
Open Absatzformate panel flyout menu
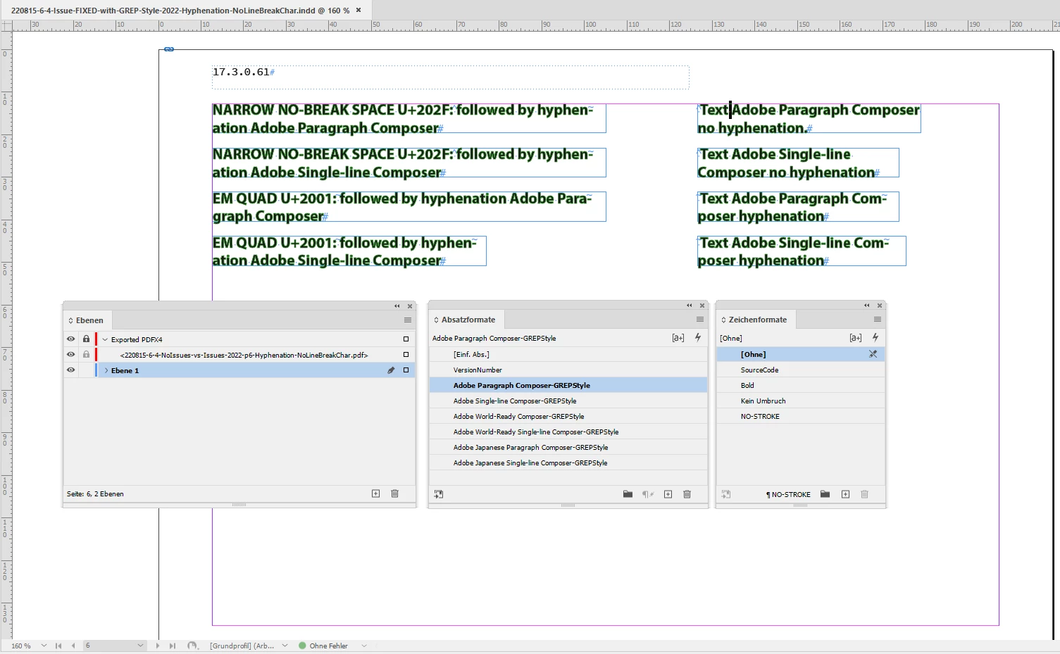coord(699,320)
